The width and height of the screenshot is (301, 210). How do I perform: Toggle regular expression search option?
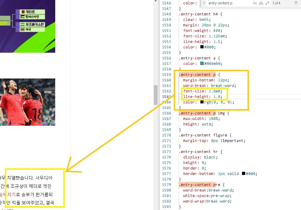pyautogui.click(x=267, y=3)
